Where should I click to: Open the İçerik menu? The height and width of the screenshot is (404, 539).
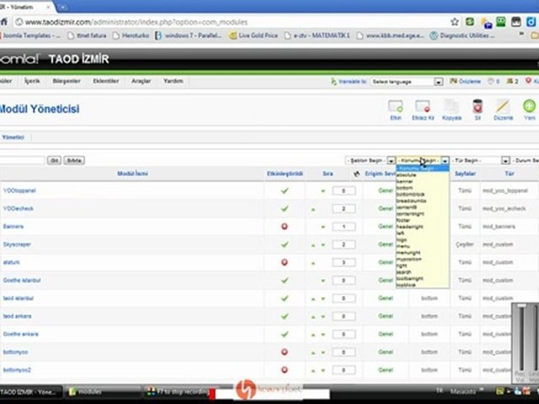[x=32, y=81]
